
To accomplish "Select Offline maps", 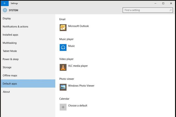I will (28, 76).
